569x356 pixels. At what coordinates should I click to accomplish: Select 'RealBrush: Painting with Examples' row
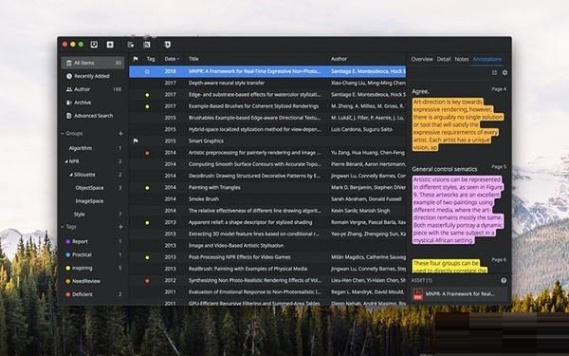coord(267,269)
